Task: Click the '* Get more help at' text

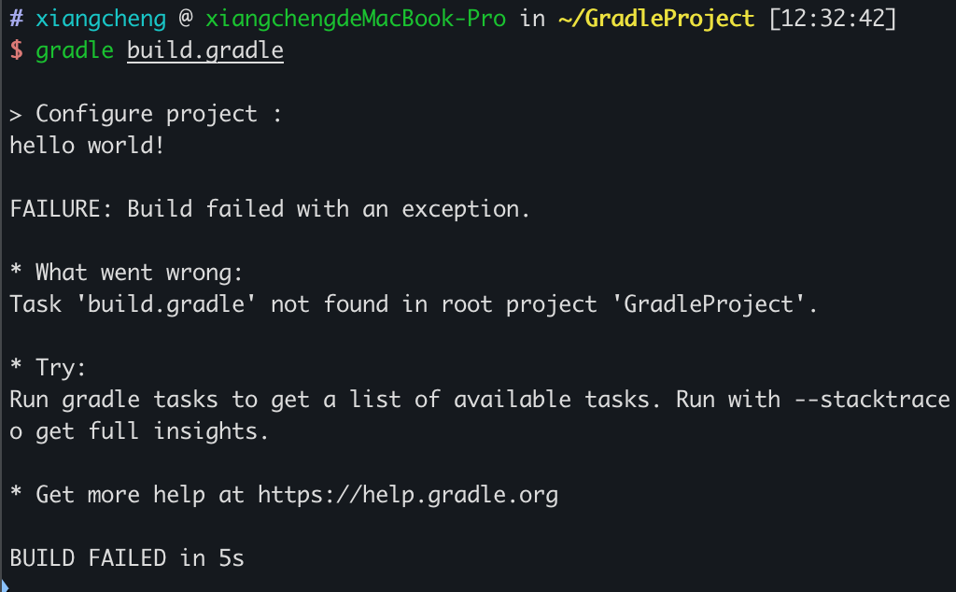Action: (127, 495)
